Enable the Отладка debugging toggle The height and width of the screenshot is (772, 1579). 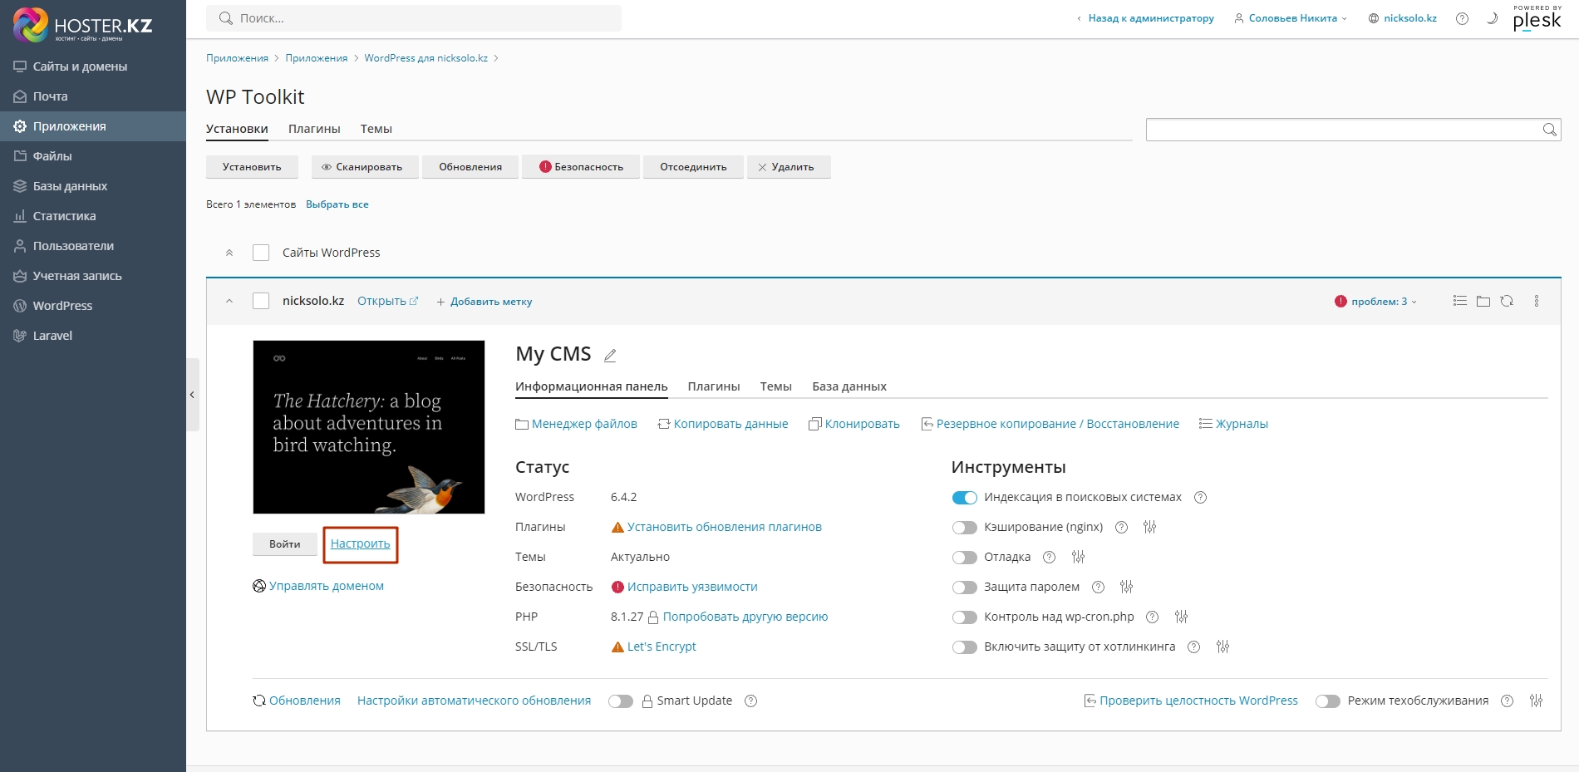(x=964, y=558)
